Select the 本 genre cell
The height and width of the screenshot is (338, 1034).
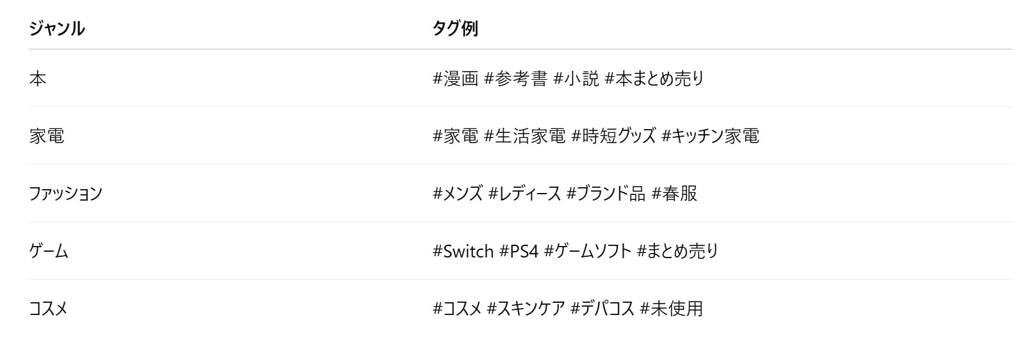[x=38, y=79]
